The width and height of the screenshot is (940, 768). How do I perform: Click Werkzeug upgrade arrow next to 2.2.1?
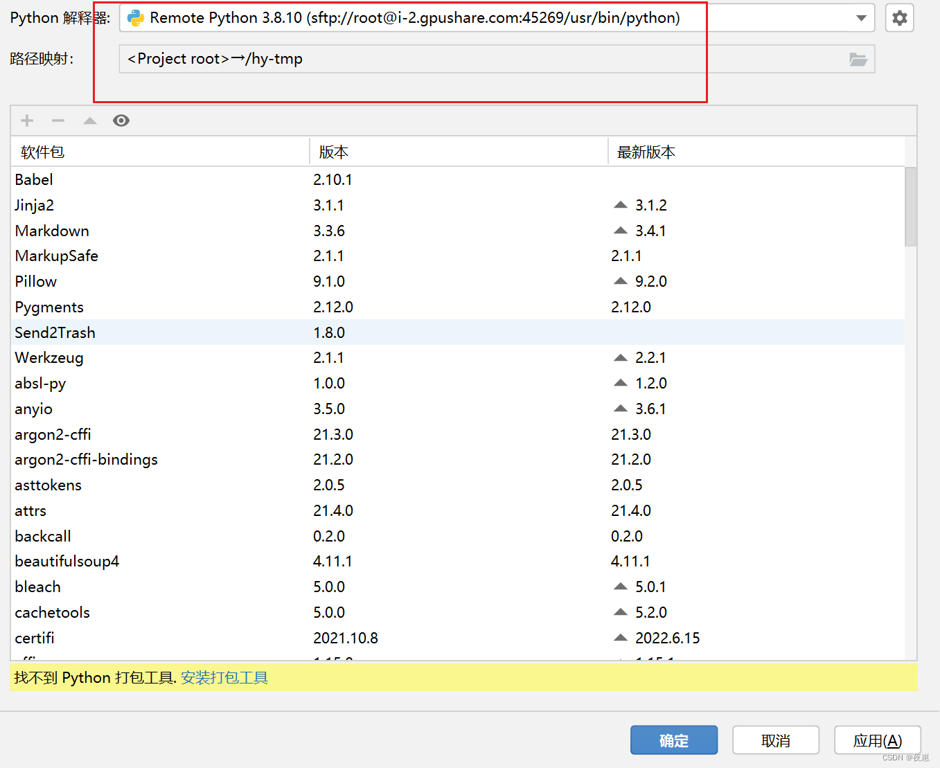[621, 357]
